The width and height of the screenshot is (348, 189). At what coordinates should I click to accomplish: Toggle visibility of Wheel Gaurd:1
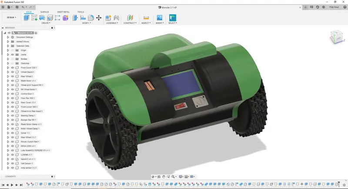click(x=13, y=72)
